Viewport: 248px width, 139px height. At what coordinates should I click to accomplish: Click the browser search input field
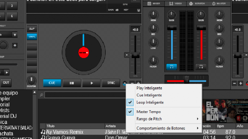point(85,95)
